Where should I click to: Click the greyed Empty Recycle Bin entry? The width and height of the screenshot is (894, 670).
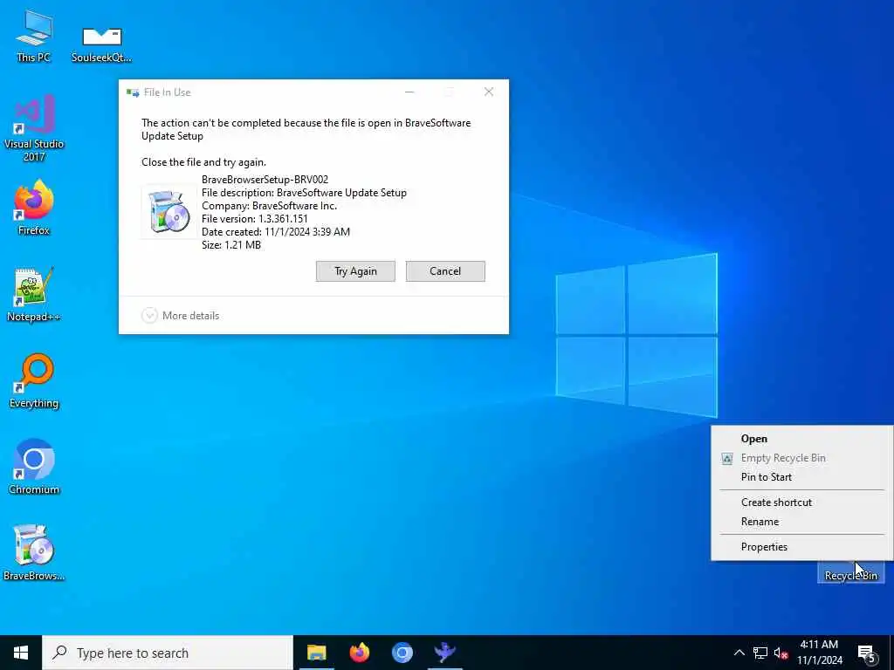(x=802, y=457)
